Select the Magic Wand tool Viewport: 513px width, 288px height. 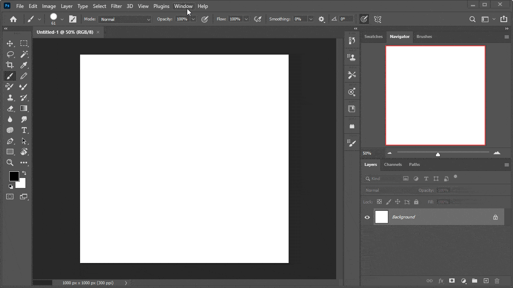point(24,54)
